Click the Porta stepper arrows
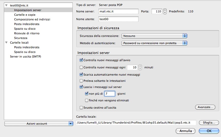Viewport: 221px width, 137px height. click(165, 11)
